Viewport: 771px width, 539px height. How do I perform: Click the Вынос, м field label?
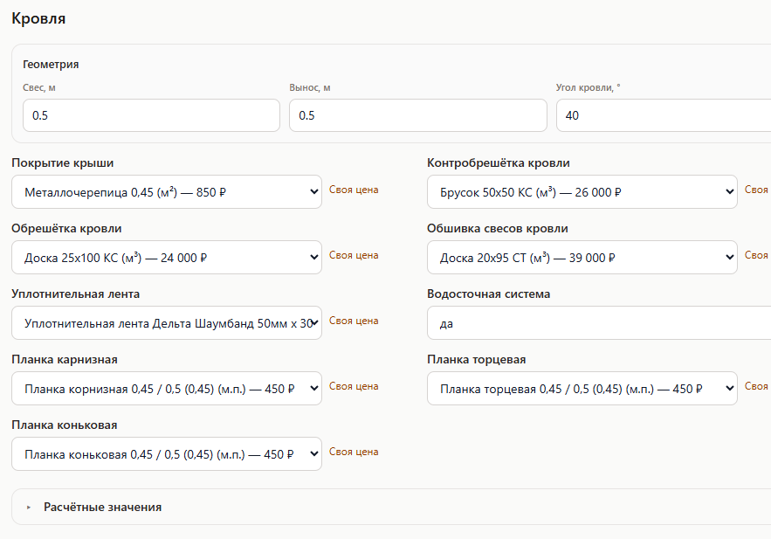pyautogui.click(x=310, y=87)
